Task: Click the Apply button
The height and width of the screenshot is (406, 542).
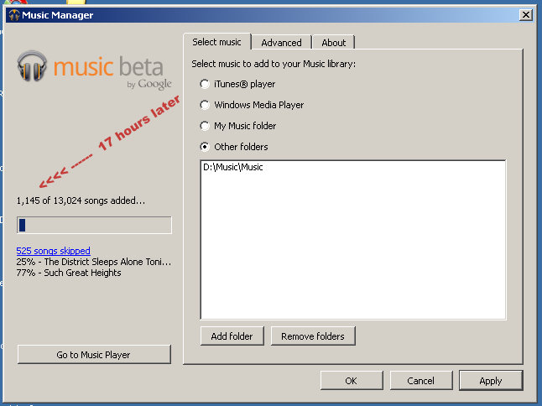Action: coord(491,381)
